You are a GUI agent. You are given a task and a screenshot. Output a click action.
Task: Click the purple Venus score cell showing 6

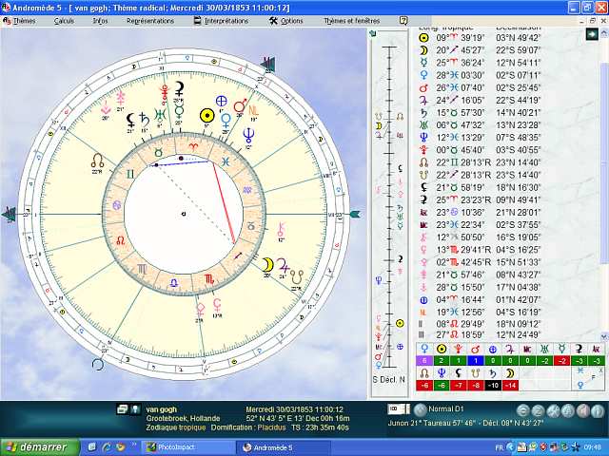[424, 361]
